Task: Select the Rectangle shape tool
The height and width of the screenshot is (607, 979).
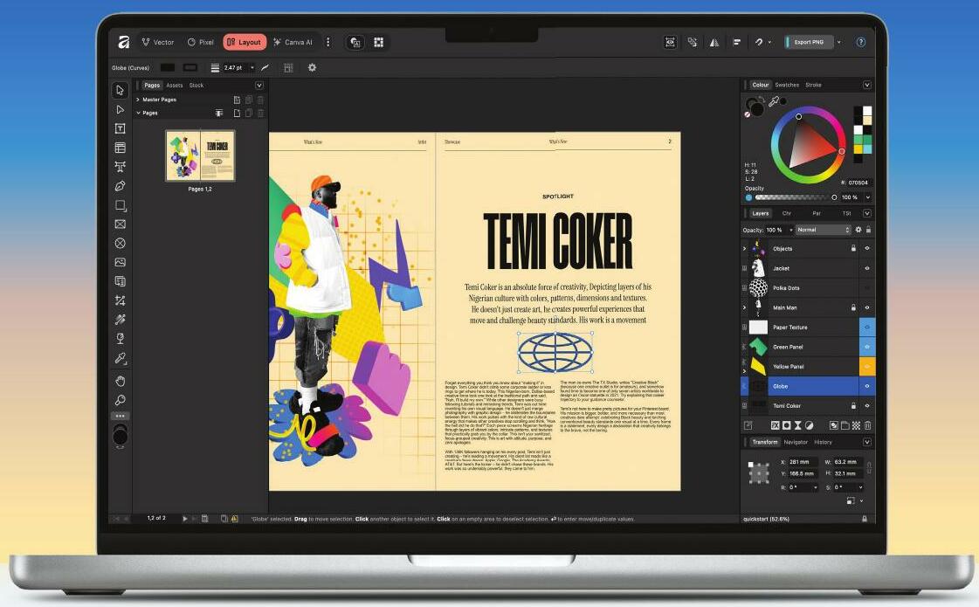Action: click(120, 205)
